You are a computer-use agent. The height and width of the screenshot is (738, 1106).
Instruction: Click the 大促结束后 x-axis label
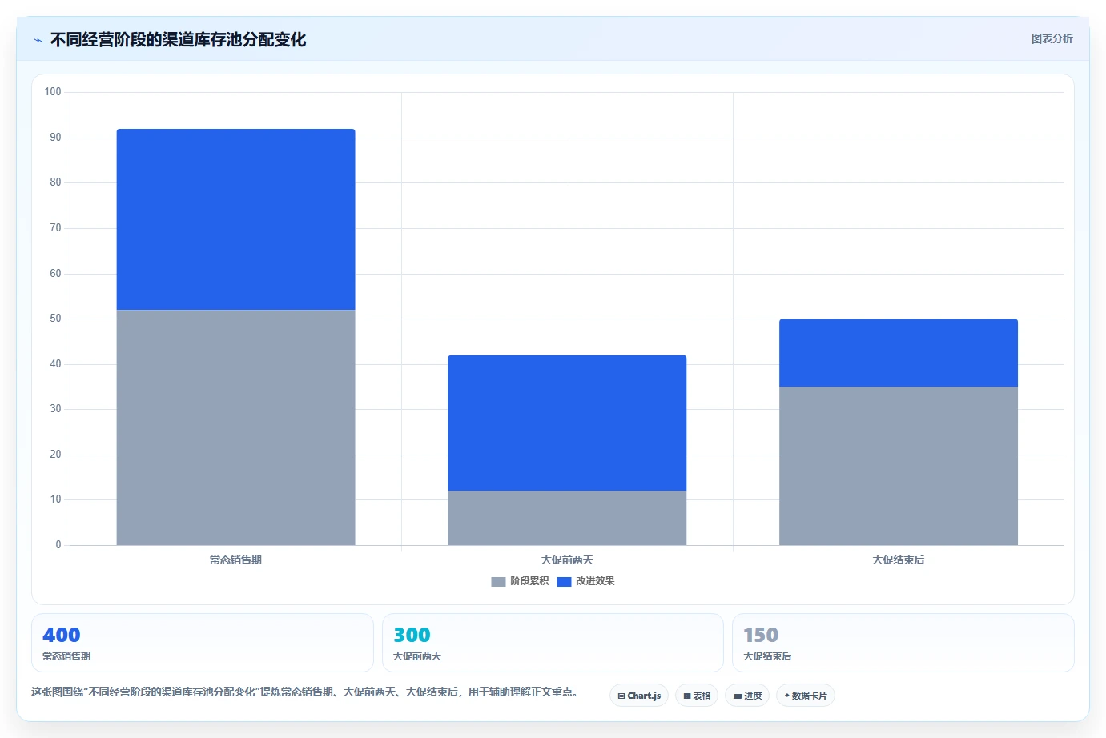899,560
